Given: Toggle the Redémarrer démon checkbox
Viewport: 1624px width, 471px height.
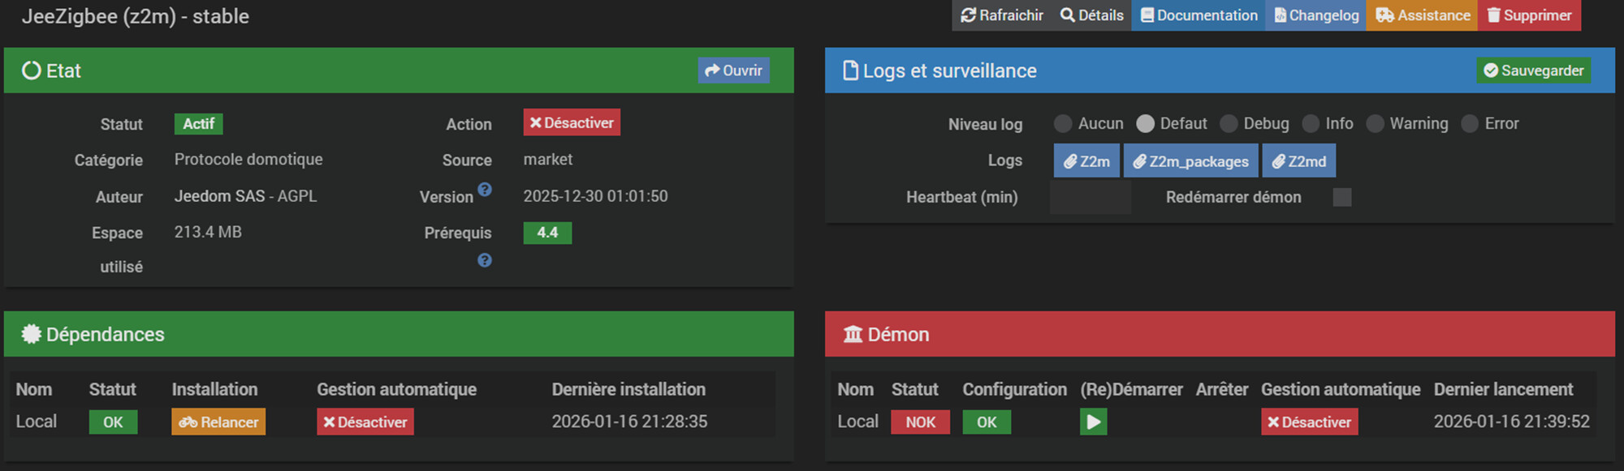Looking at the screenshot, I should pyautogui.click(x=1342, y=197).
